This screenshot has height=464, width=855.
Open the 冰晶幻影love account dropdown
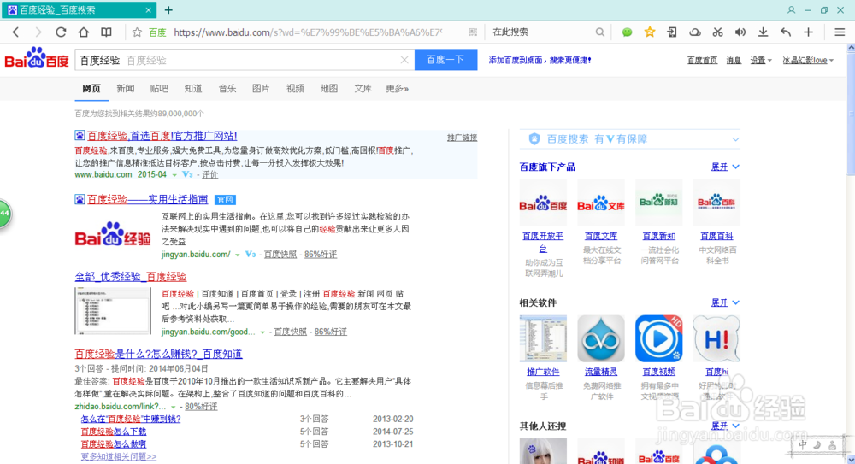[x=808, y=61]
